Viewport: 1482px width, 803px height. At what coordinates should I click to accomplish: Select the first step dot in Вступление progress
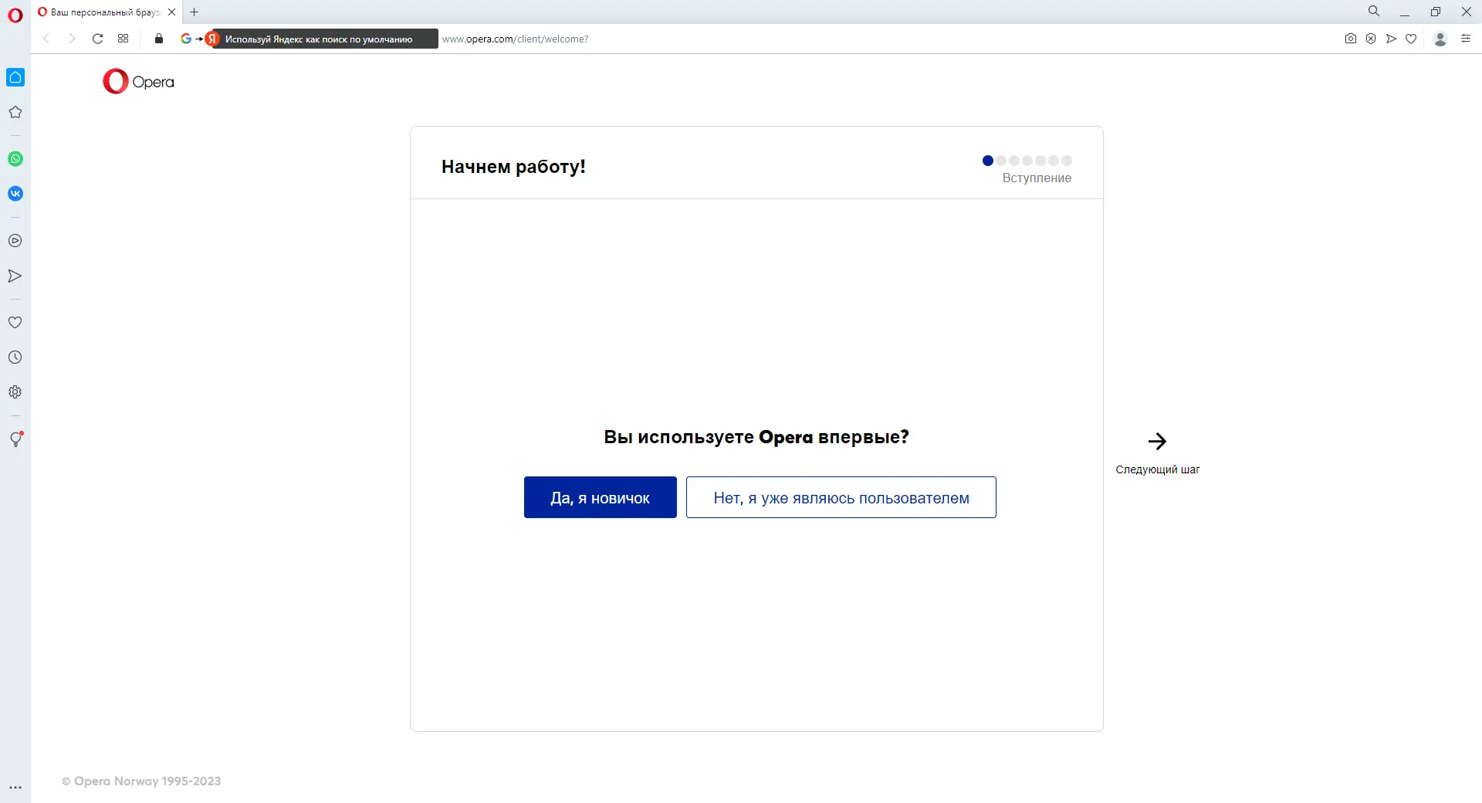click(987, 161)
